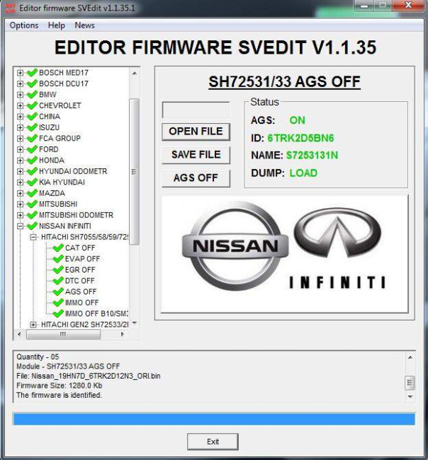The height and width of the screenshot is (460, 428).
Task: Click the green checkmark beside BOSCH MED17
Action: click(x=32, y=72)
